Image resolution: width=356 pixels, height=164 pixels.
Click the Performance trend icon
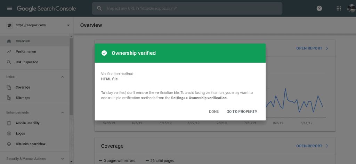[x=9, y=52]
